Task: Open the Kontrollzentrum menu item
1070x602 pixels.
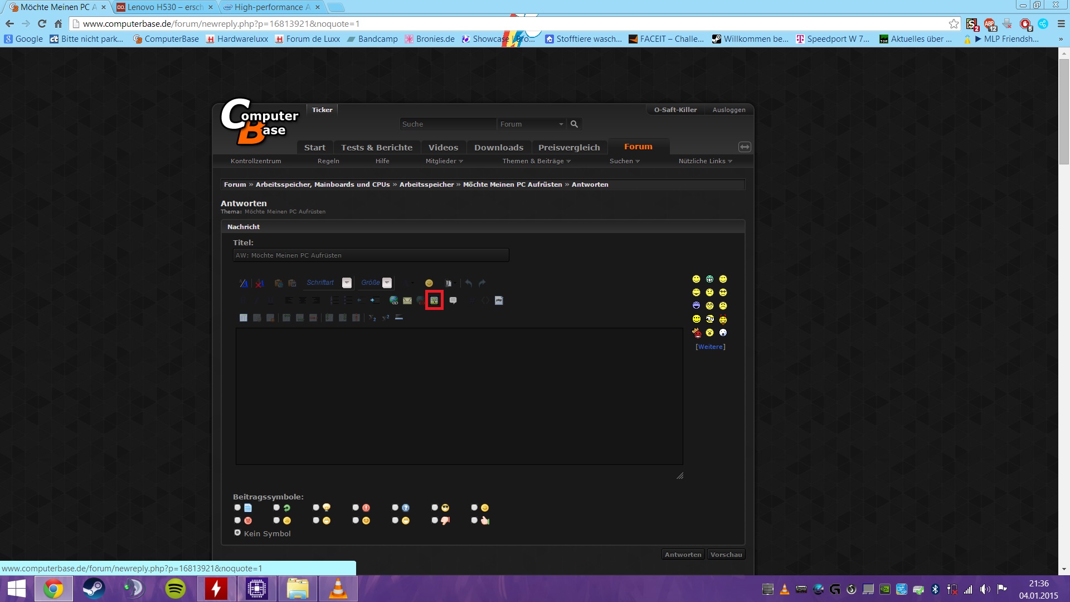Action: (x=256, y=161)
